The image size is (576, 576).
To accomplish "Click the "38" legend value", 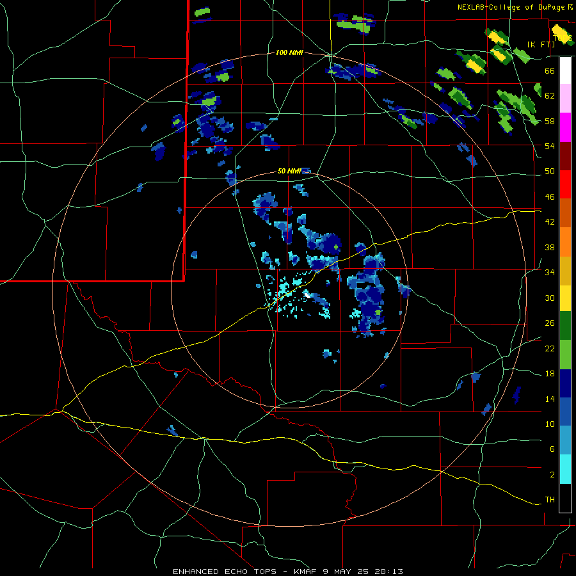I will click(550, 247).
